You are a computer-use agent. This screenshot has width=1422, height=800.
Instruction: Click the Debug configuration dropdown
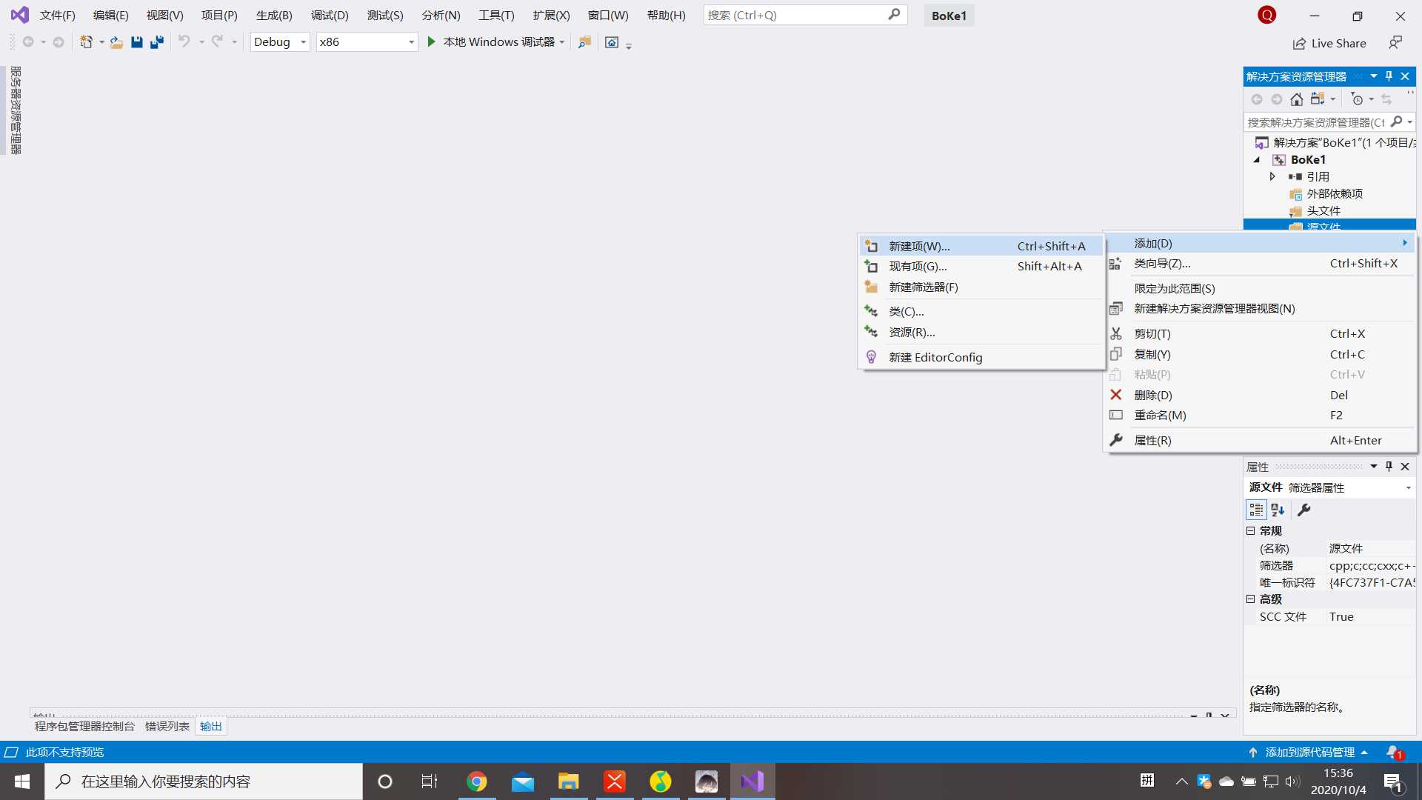pos(280,41)
